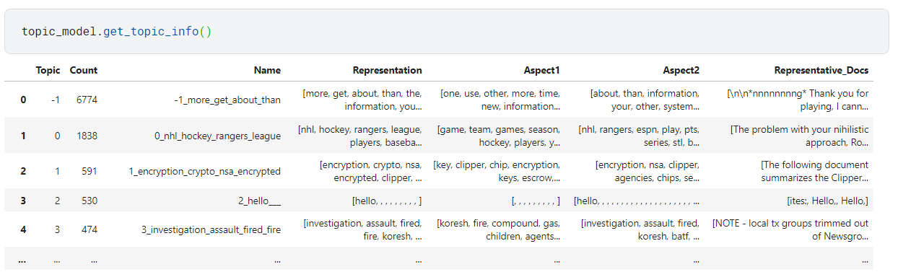Click the count value 6774
898x272 pixels.
pyautogui.click(x=87, y=100)
